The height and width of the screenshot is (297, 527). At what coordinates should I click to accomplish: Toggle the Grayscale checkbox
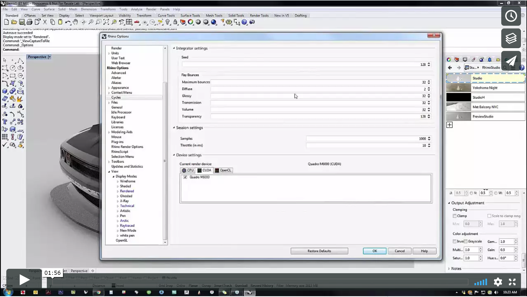pyautogui.click(x=465, y=241)
